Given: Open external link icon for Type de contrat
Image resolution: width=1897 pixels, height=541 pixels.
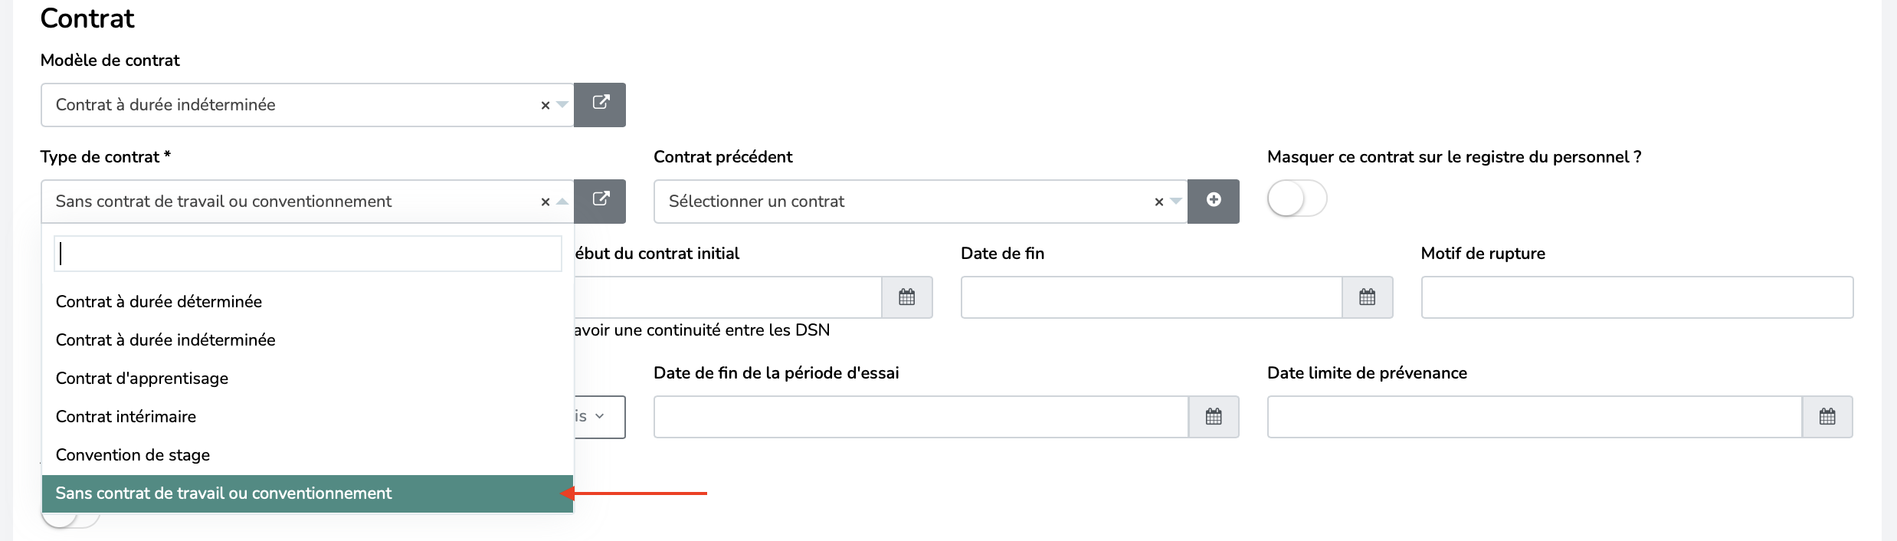Looking at the screenshot, I should click(x=600, y=201).
